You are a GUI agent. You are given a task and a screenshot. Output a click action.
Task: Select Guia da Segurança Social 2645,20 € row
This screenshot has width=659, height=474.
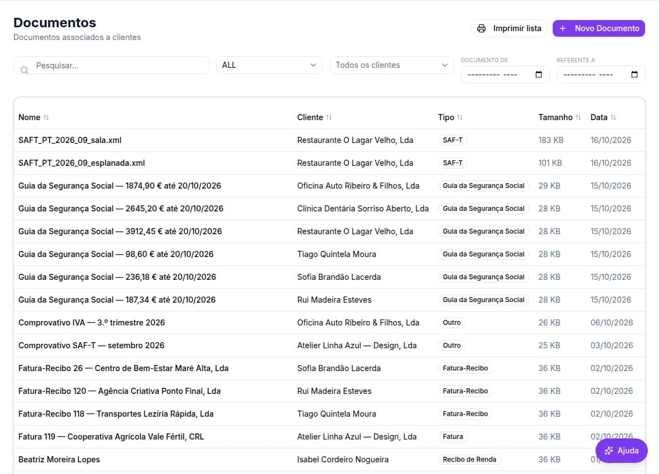[x=329, y=209]
